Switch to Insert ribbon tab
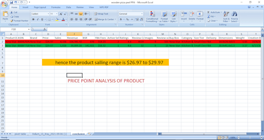Image resolution: width=264 pixels, height=140 pixels. [x=25, y=7]
